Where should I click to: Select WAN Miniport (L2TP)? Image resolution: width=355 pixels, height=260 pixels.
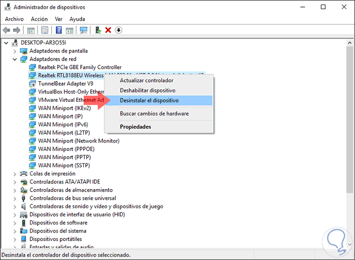coord(64,133)
